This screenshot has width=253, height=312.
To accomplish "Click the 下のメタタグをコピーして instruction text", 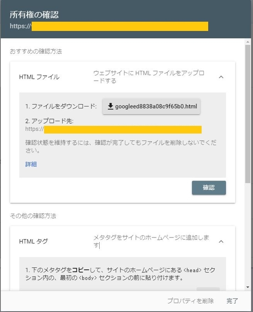I will pos(120,274).
